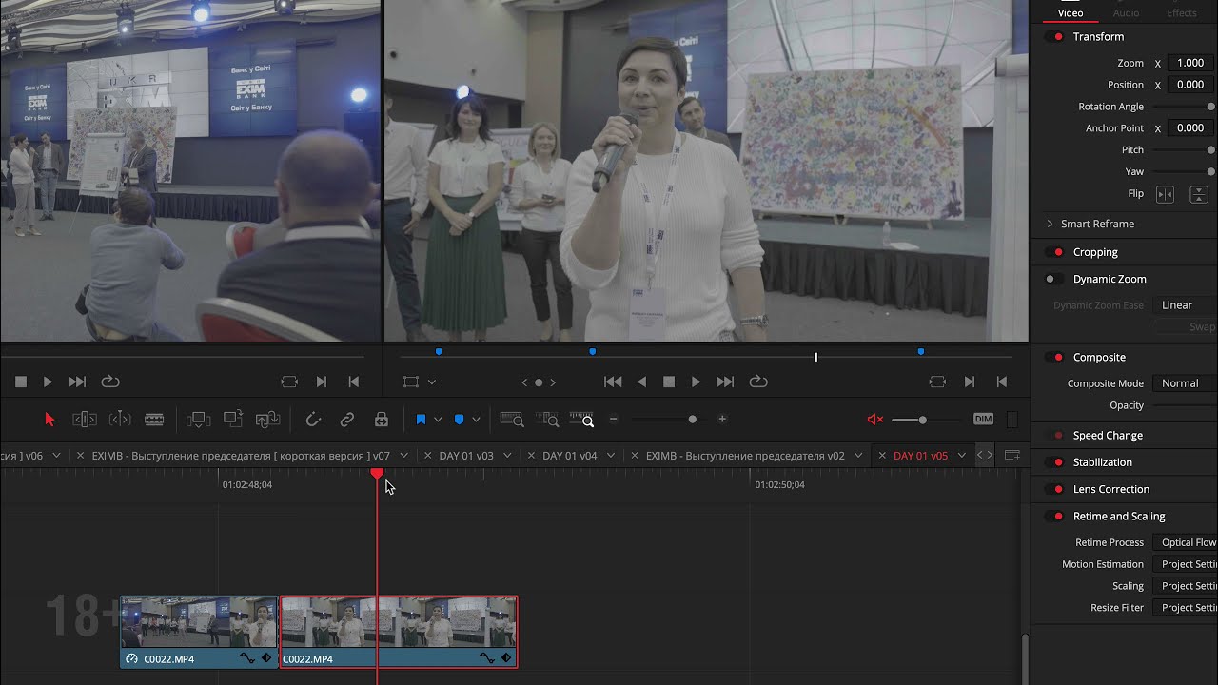
Task: Mute audio with red speaker icon
Action: (875, 420)
